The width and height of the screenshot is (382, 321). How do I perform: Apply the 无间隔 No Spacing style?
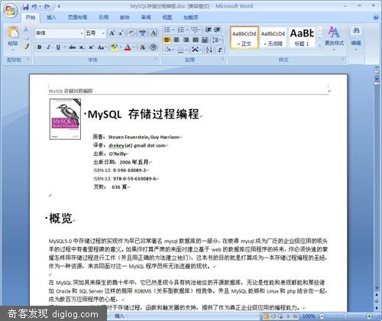273,37
